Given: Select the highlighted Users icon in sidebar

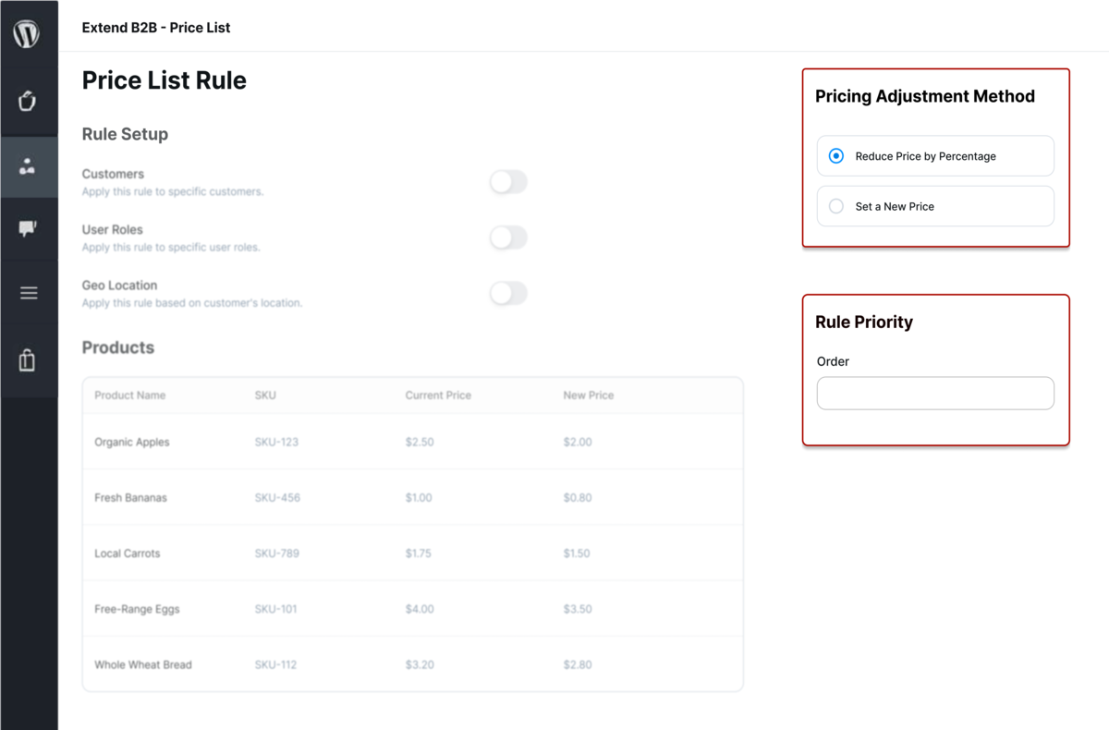Looking at the screenshot, I should coord(29,167).
